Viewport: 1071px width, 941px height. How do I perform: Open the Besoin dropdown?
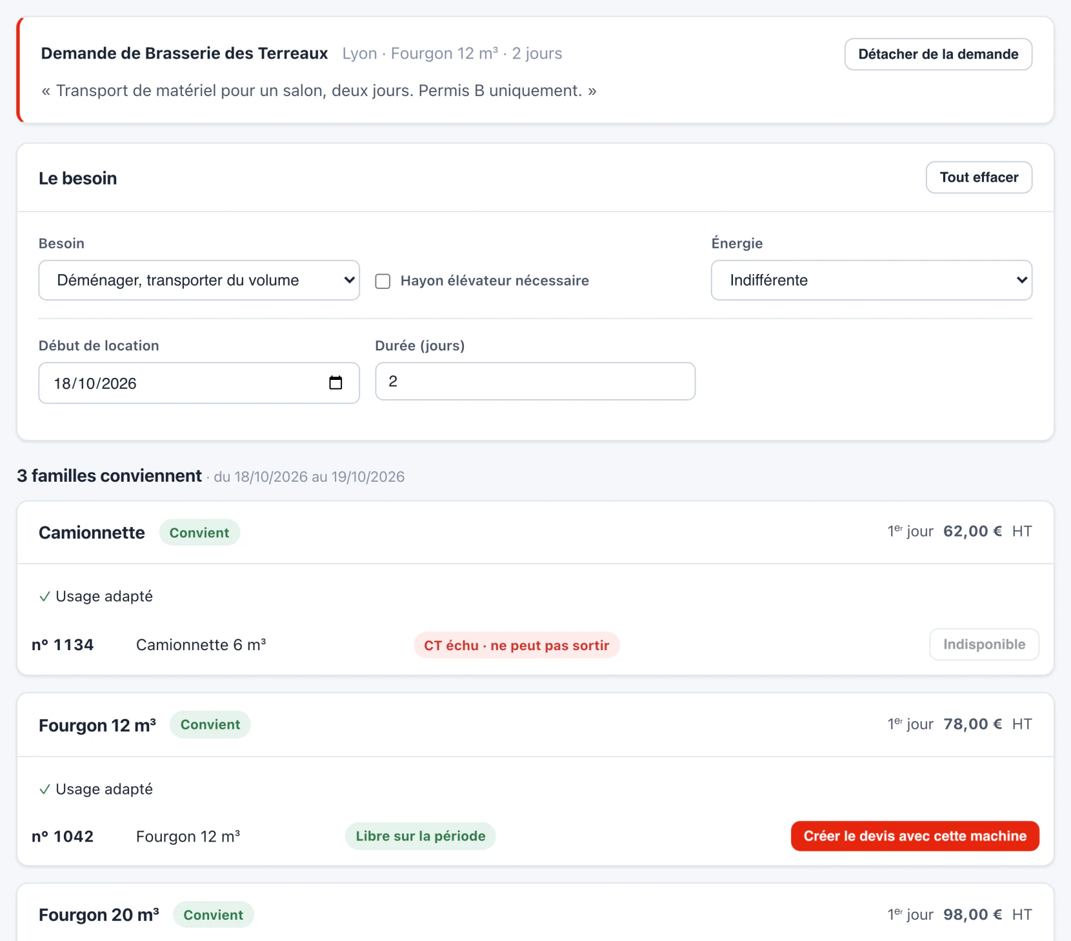[199, 281]
